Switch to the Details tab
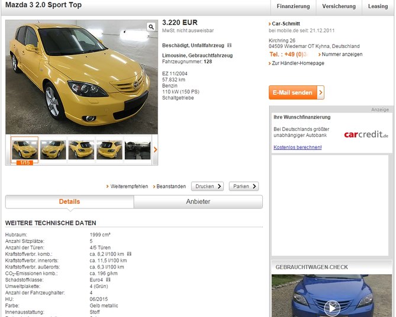396x317 pixels. [69, 201]
